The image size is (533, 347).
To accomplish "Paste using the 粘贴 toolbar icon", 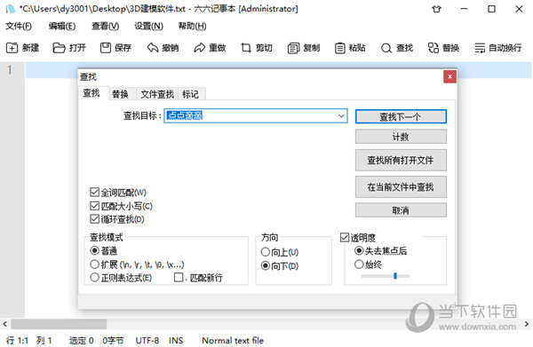I will [x=339, y=48].
